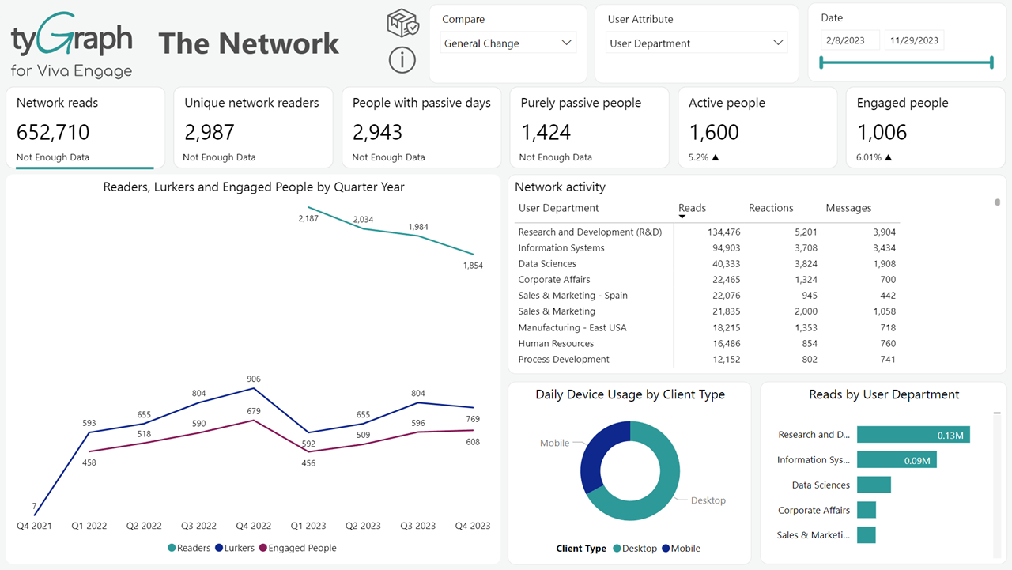1012x570 pixels.
Task: Click the package checkmark icon in header
Action: [402, 24]
